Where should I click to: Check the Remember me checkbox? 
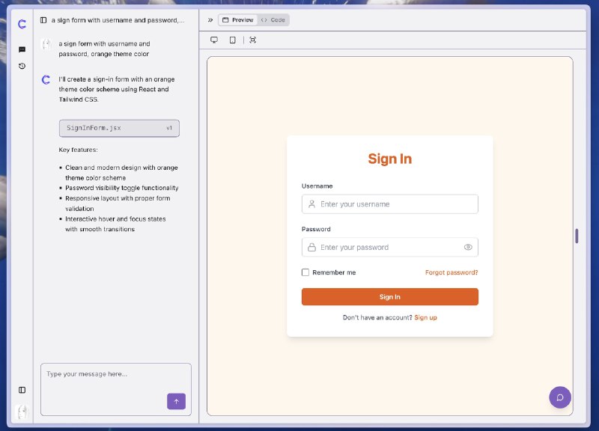[305, 272]
